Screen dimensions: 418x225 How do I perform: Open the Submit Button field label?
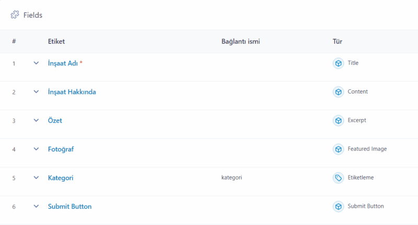[x=69, y=207]
